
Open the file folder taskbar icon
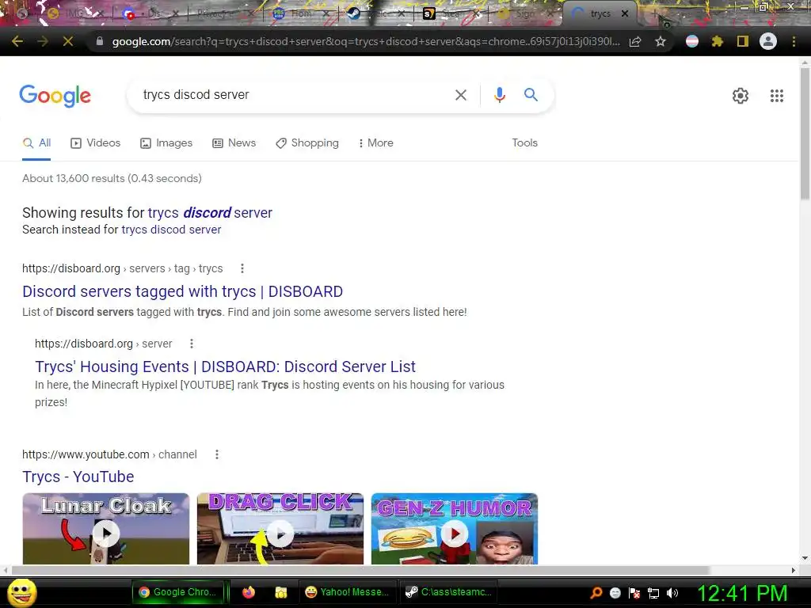pyautogui.click(x=281, y=592)
